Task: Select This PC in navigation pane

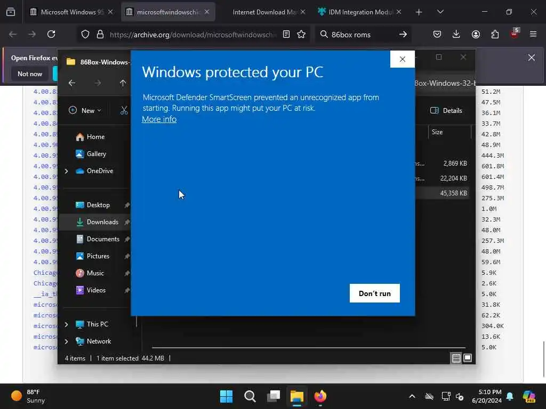Action: [x=92, y=324]
